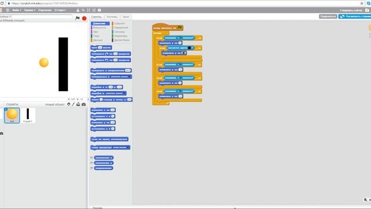Click the browser address bar URL
The image size is (371, 209).
click(x=45, y=3)
